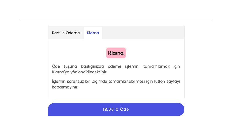Click the paragraph starting "İşlemin sorunsuz"
This screenshot has height=127, width=230.
(x=116, y=84)
